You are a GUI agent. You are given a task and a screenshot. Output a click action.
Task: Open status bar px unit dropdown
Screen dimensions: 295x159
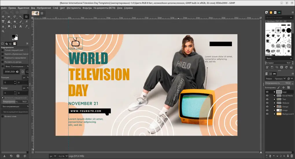53,156
